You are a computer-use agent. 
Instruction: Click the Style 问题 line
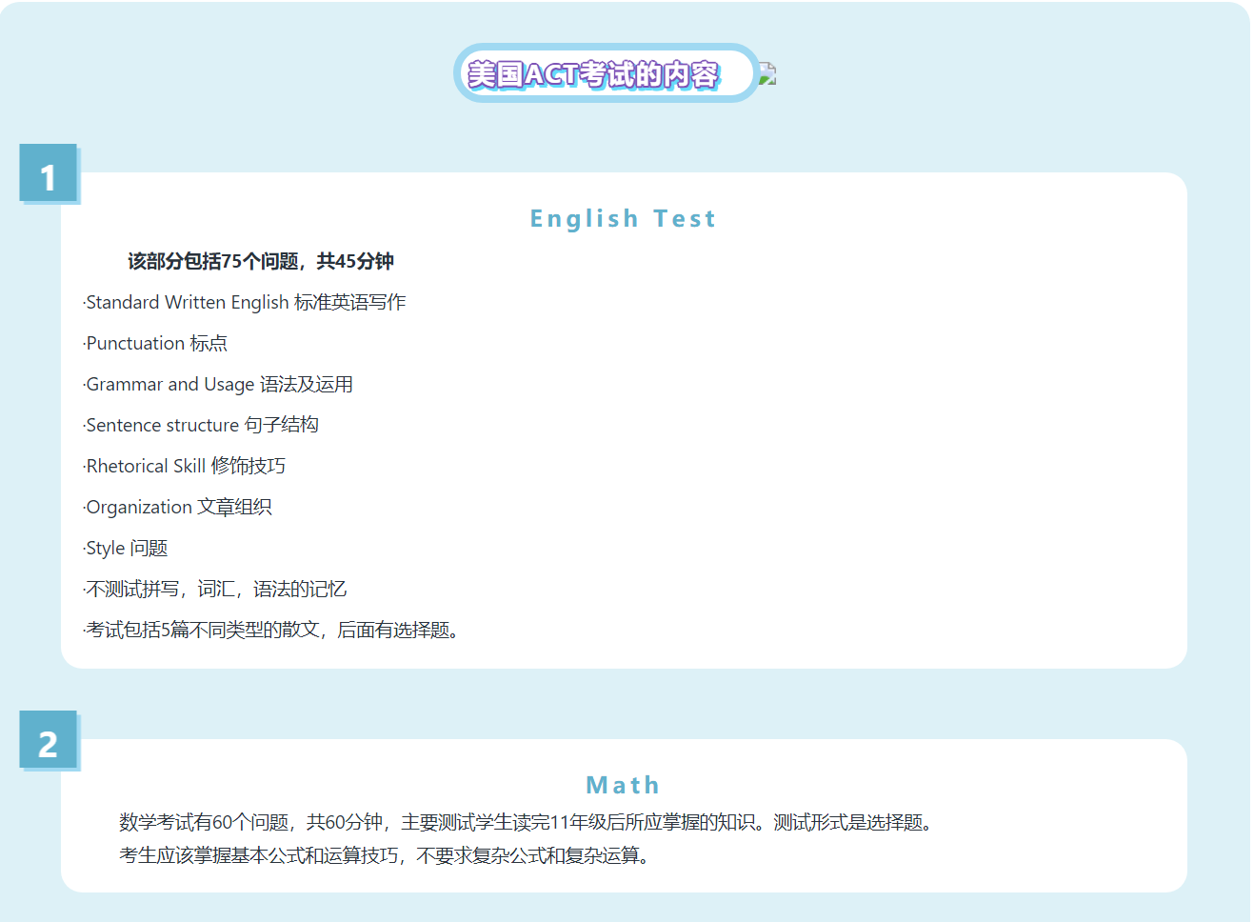click(x=126, y=548)
